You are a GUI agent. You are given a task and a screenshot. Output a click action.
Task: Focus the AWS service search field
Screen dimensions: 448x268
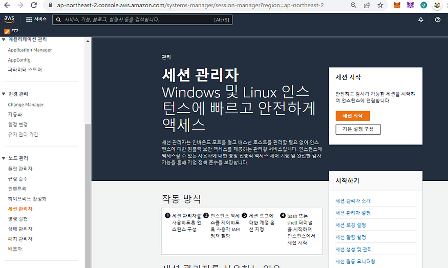pos(142,20)
